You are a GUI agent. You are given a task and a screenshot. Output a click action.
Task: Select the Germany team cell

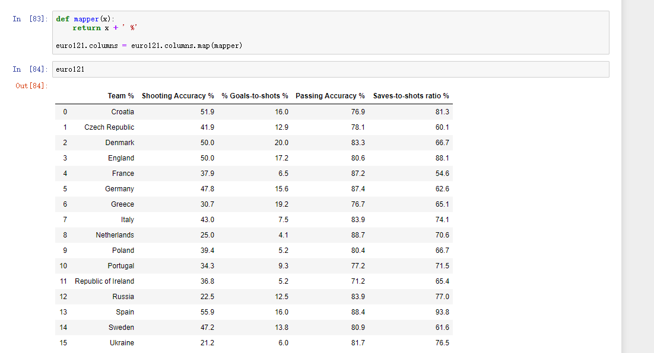119,189
